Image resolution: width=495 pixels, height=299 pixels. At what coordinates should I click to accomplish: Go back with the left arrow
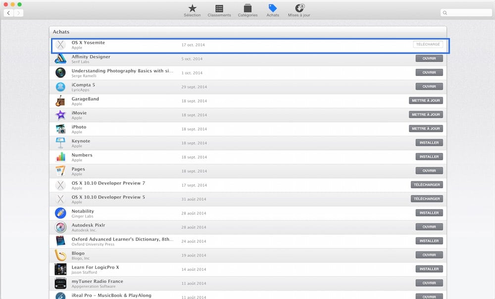[x=8, y=13]
